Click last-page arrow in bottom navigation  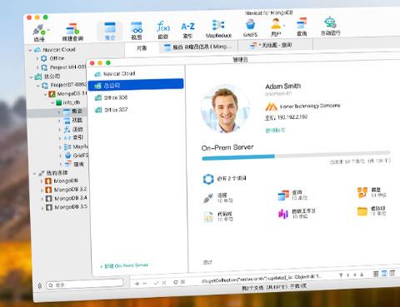pyautogui.click(x=362, y=275)
